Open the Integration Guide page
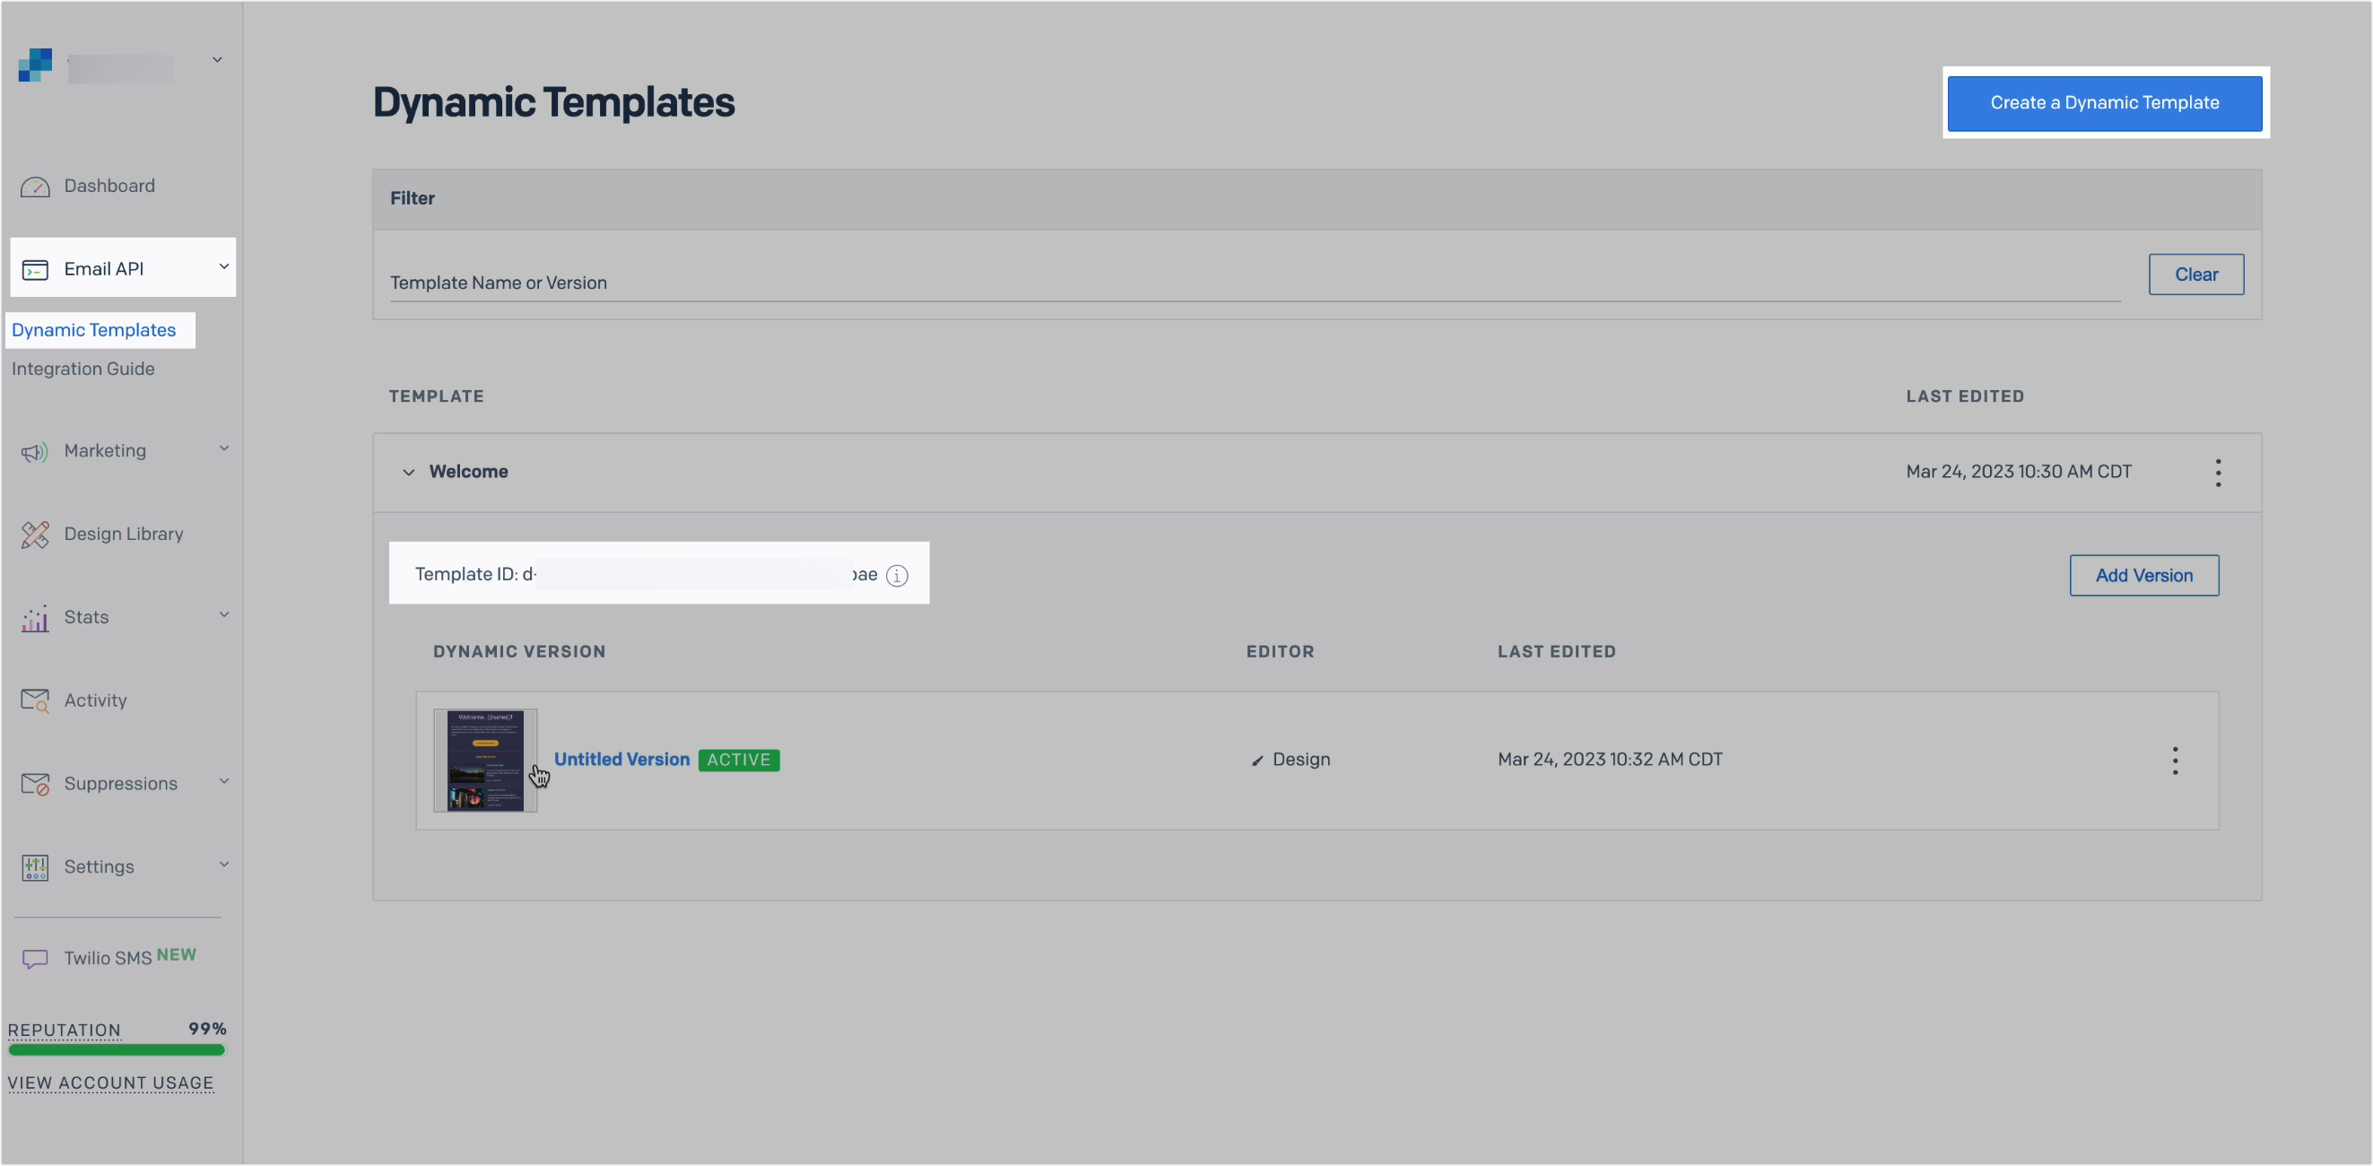Screen dimensions: 2373x1166 click(x=83, y=369)
